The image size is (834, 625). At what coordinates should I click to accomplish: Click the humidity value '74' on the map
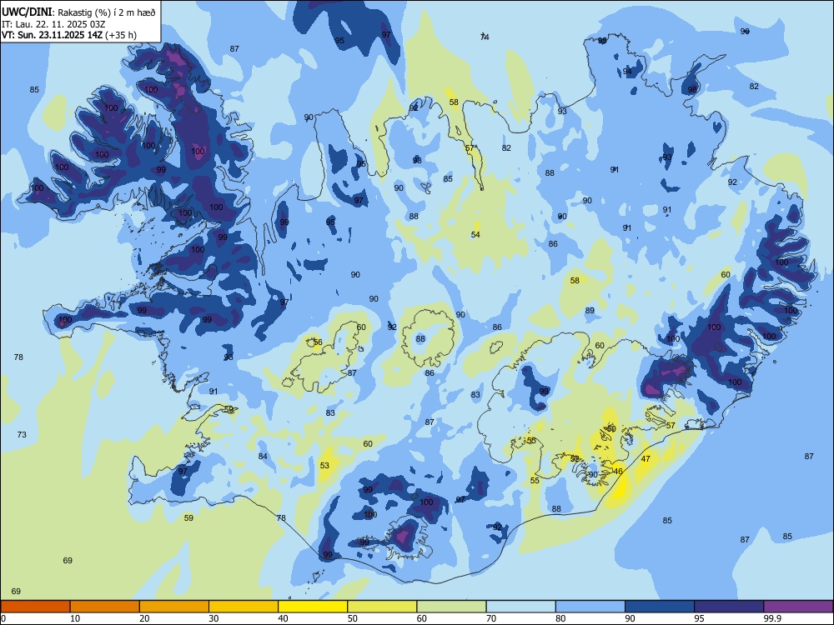[x=485, y=37]
